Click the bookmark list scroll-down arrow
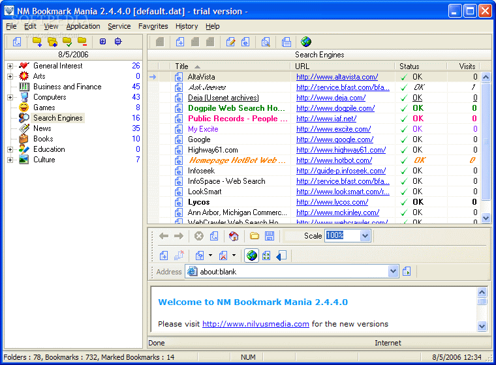Image resolution: width=496 pixels, height=365 pixels. tap(486, 218)
